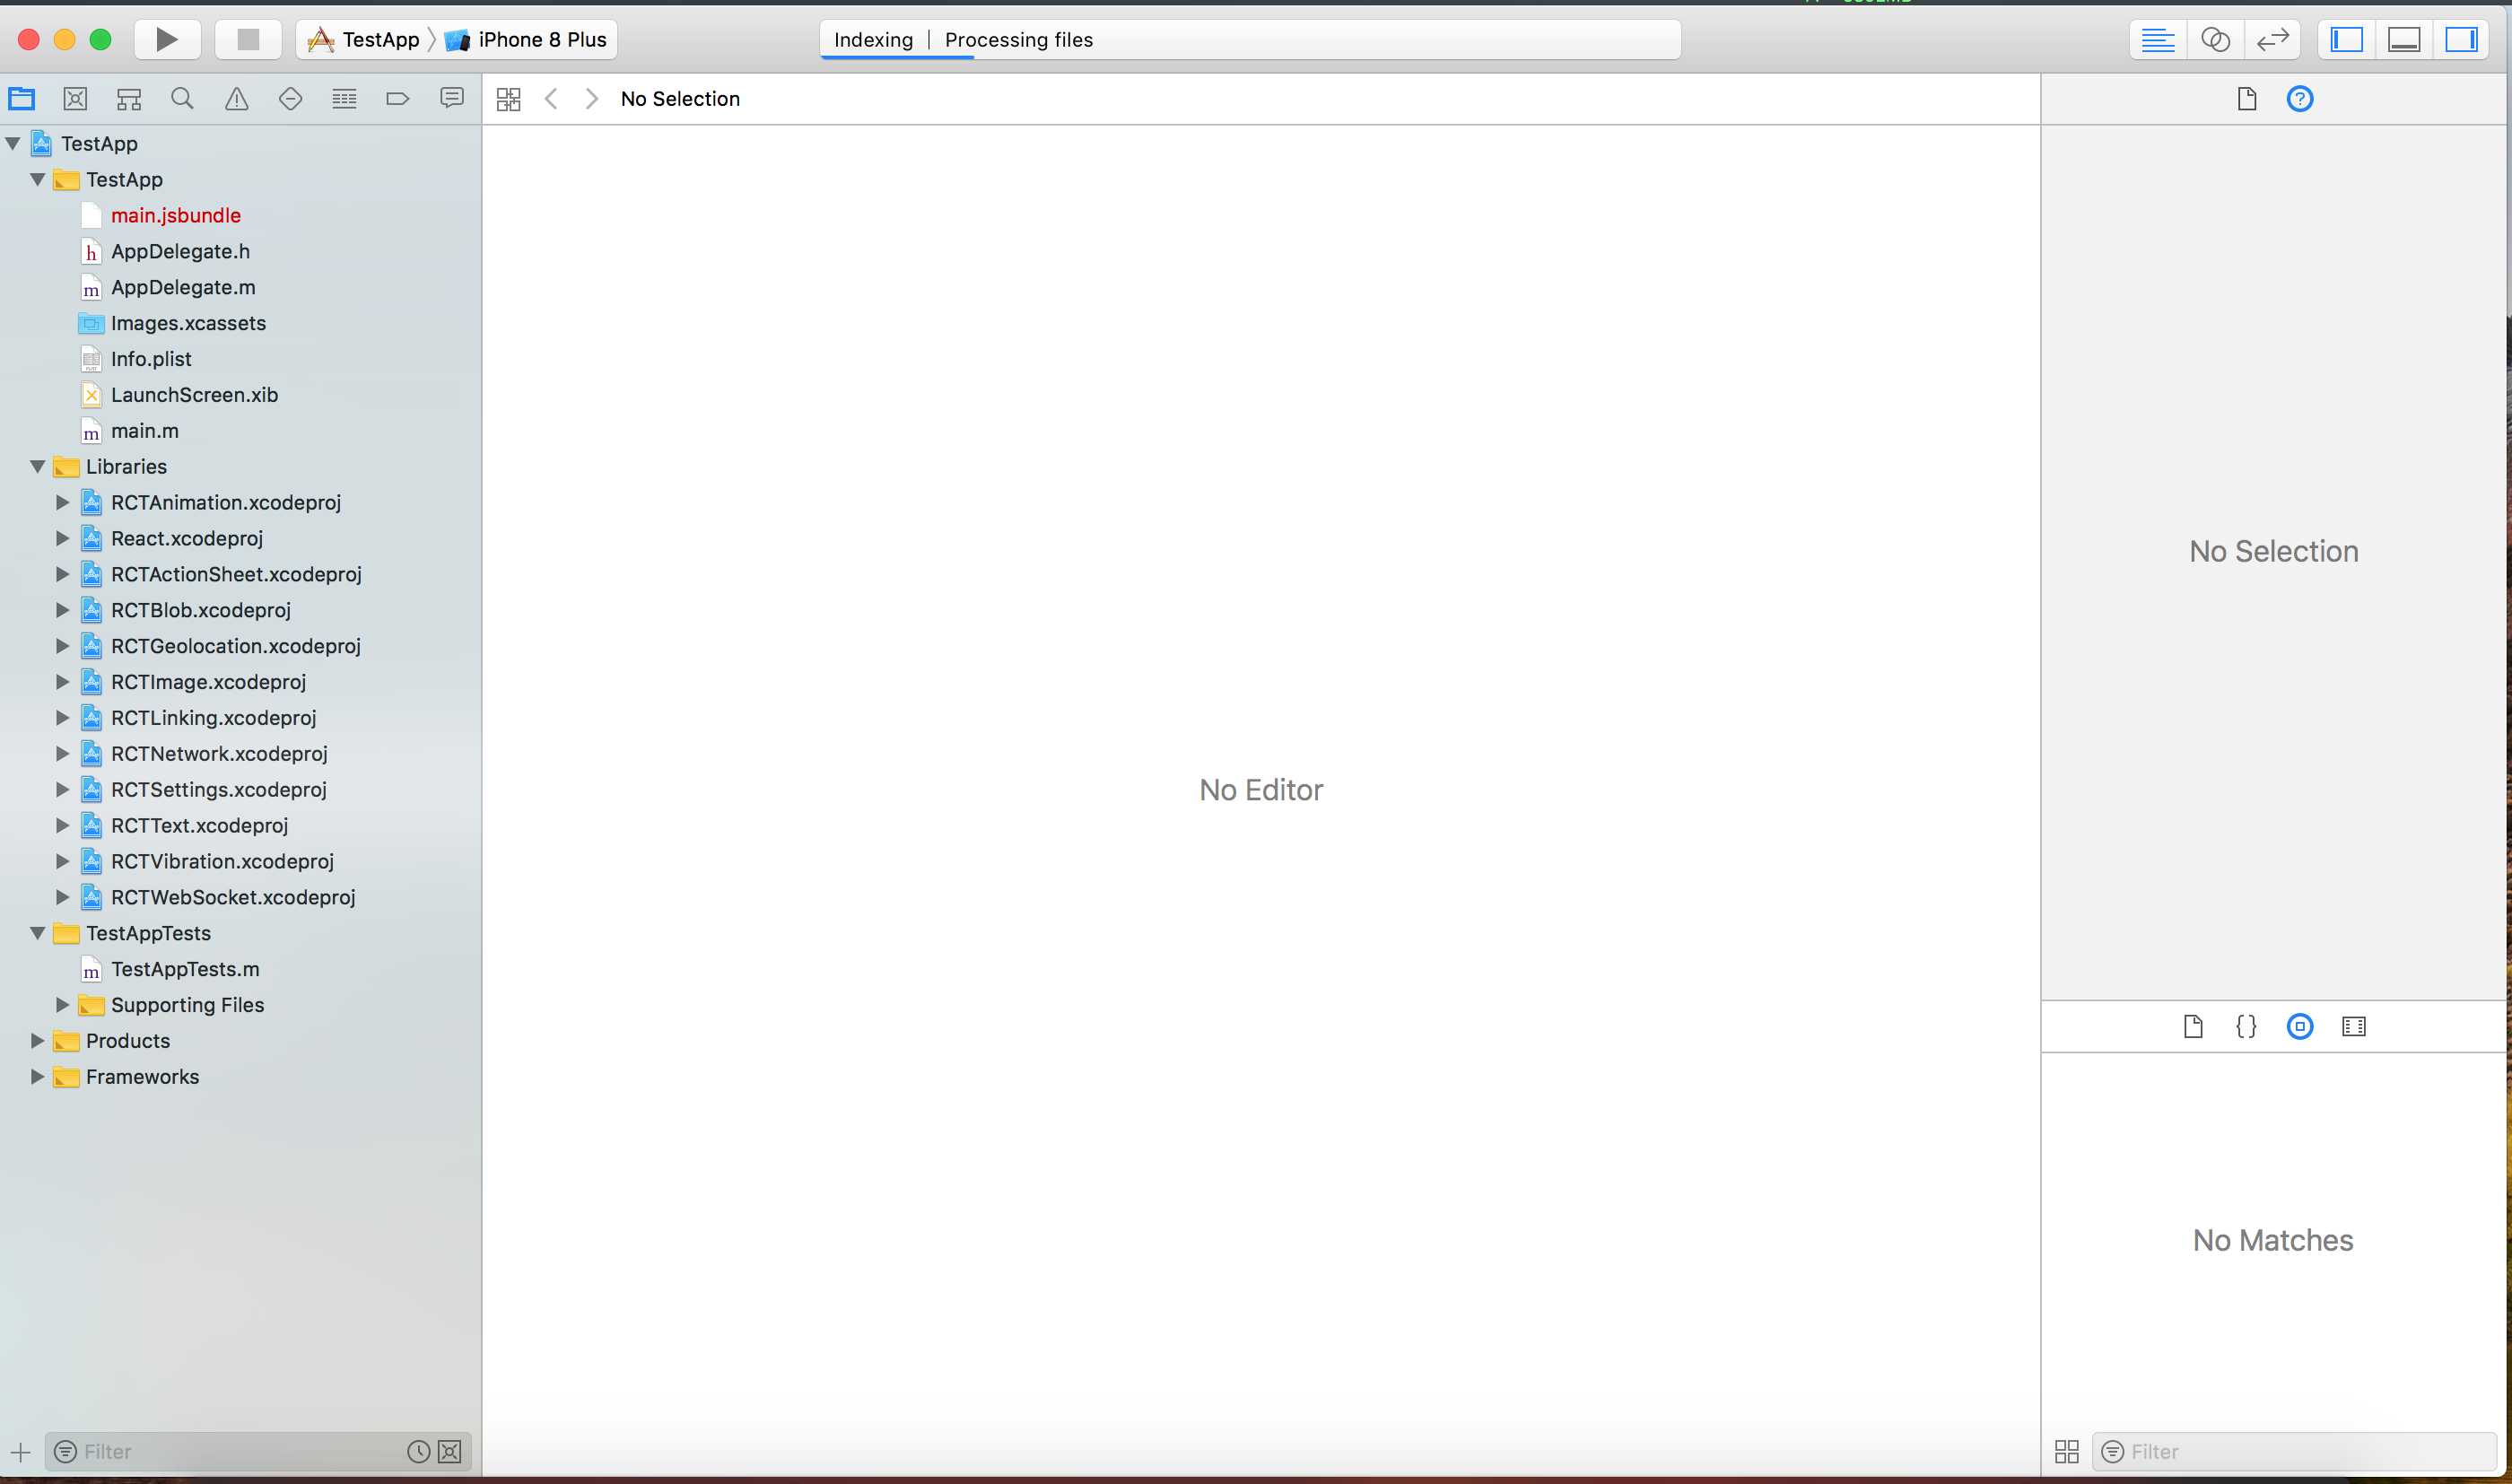Go back in editor history

551,98
